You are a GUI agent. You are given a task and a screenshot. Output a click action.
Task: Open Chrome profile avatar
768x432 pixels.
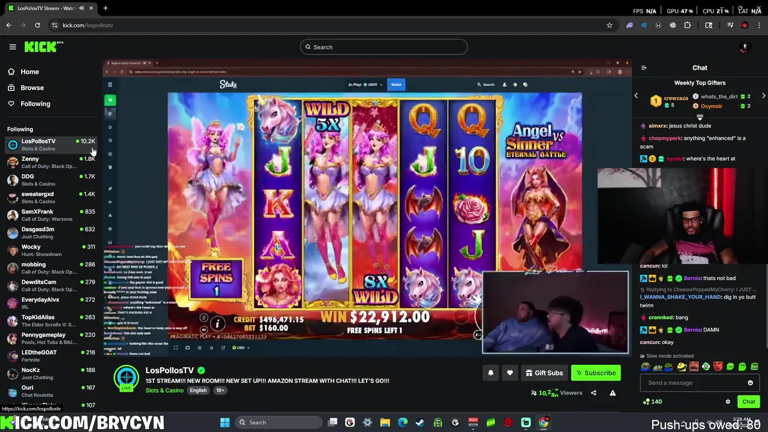pyautogui.click(x=745, y=25)
